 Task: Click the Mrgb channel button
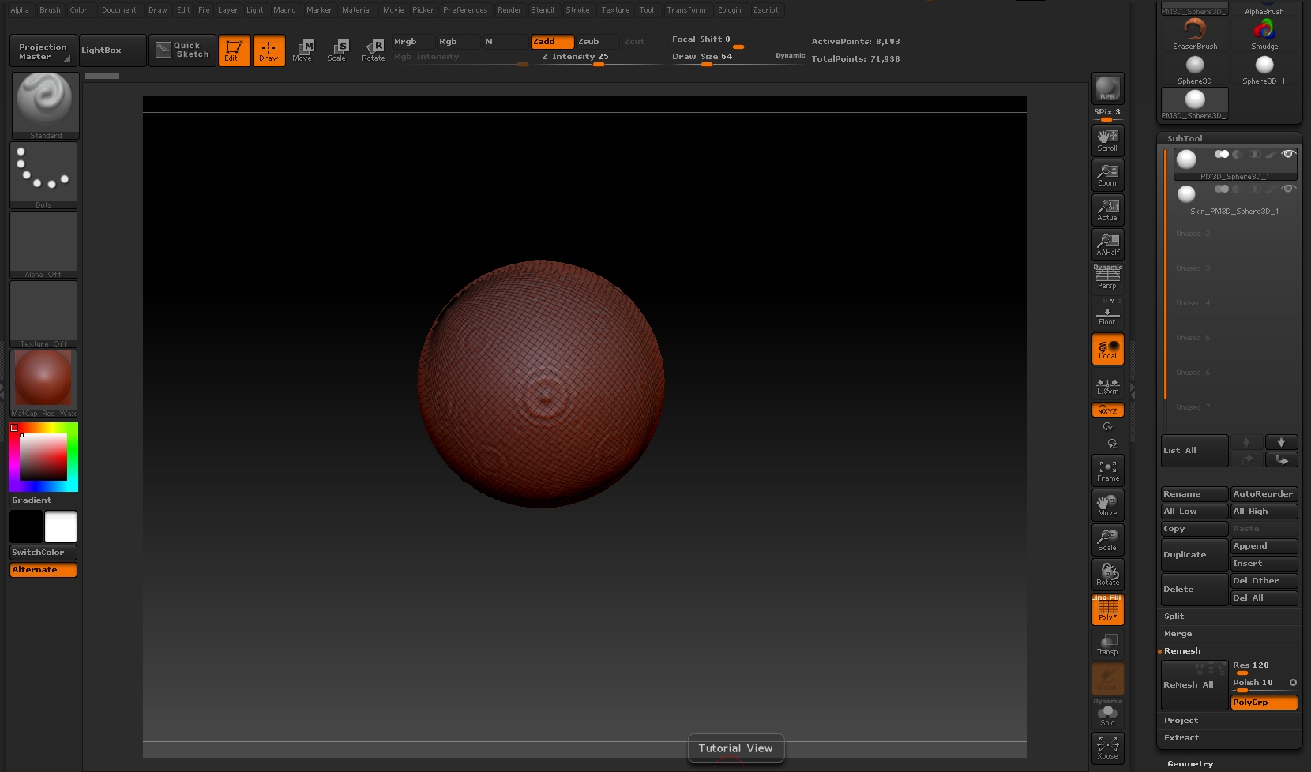pyautogui.click(x=412, y=42)
